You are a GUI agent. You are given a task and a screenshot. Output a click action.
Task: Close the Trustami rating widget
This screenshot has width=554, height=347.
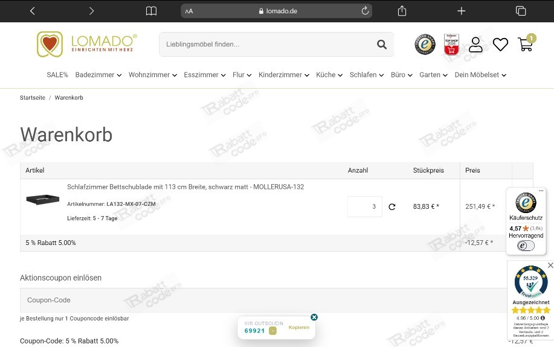[x=550, y=265]
